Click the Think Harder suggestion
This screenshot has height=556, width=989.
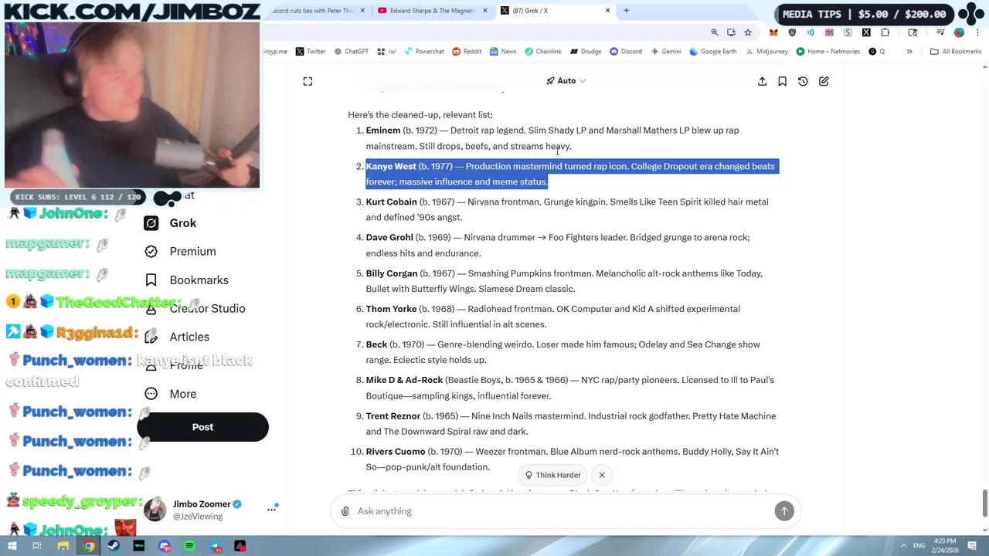[x=552, y=475]
